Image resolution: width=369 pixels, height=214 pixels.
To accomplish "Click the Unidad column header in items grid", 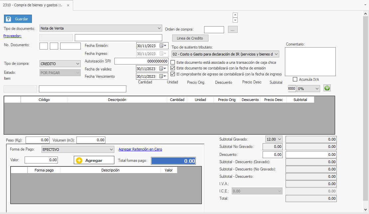I will [200, 100].
